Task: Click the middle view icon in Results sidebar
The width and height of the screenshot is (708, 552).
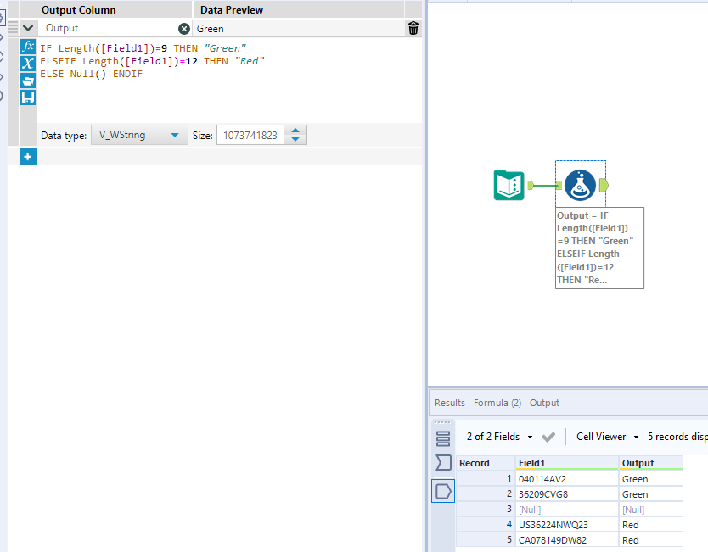Action: (442, 463)
